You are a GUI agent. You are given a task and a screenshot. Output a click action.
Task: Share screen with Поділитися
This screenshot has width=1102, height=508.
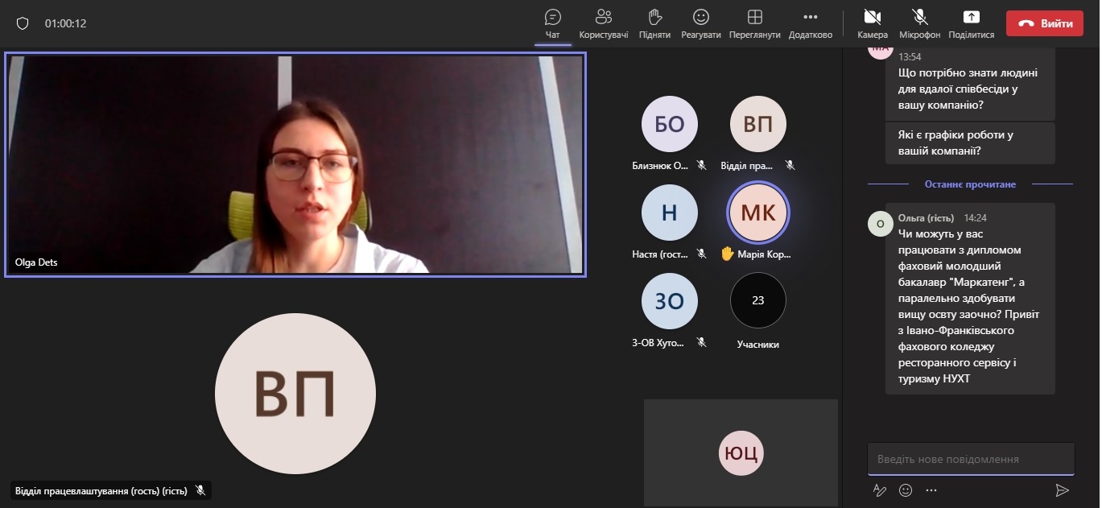point(972,24)
